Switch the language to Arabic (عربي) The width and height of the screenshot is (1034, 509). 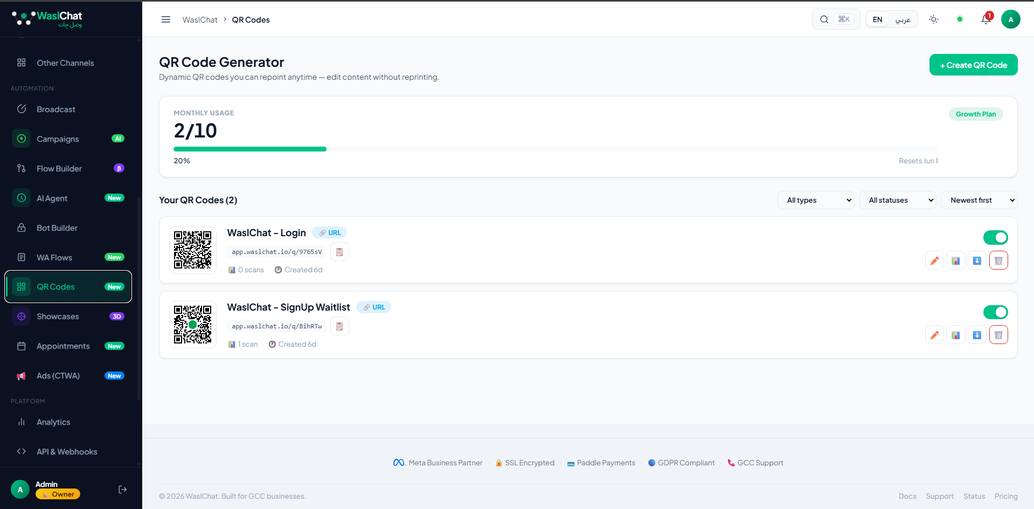[903, 19]
